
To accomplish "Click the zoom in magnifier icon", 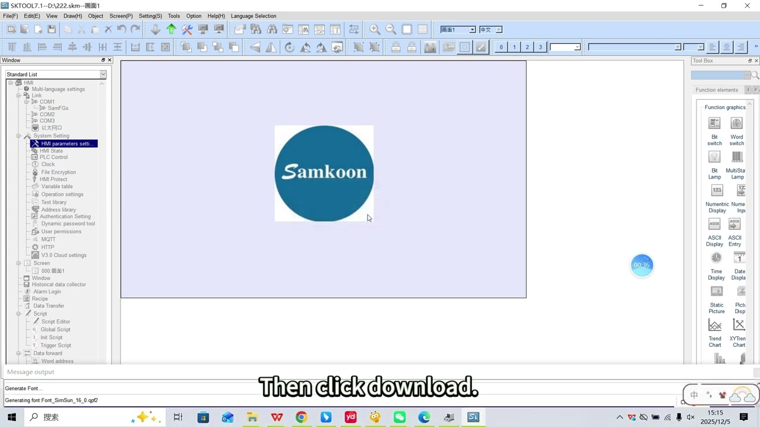I will click(375, 29).
